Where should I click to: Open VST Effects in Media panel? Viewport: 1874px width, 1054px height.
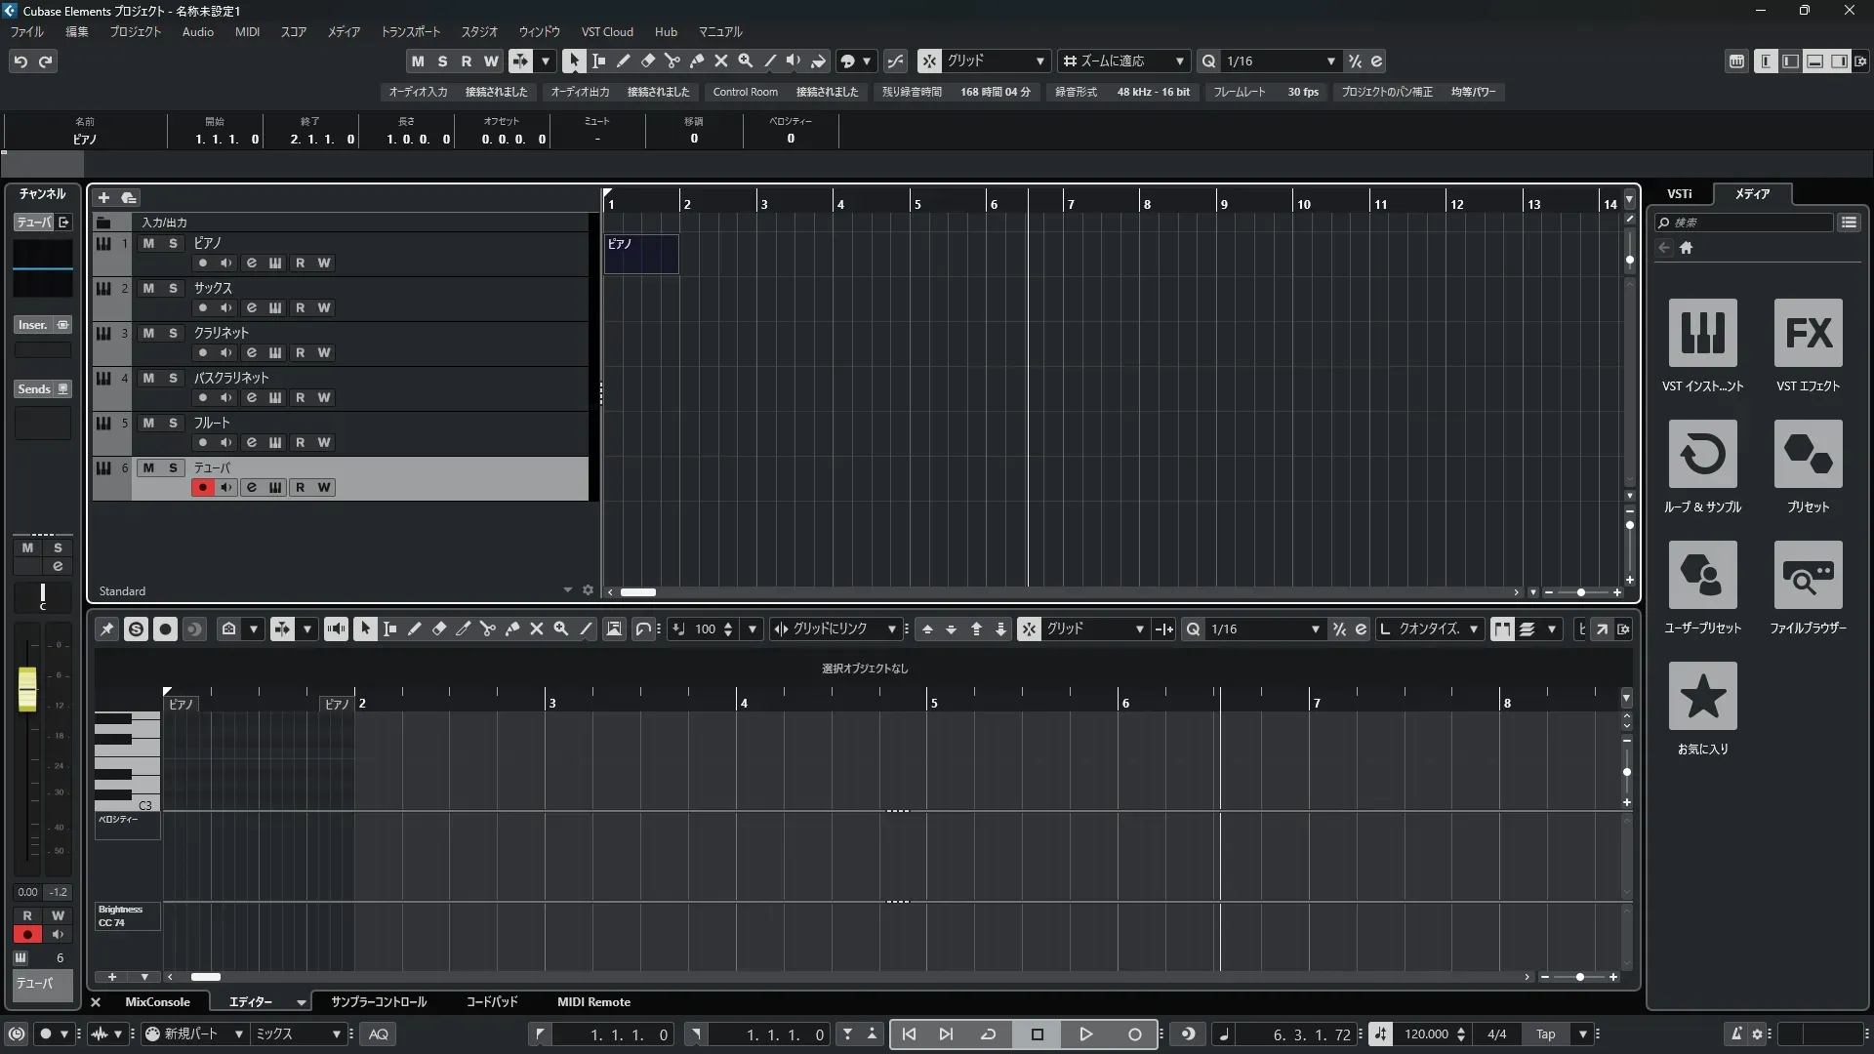pos(1808,333)
